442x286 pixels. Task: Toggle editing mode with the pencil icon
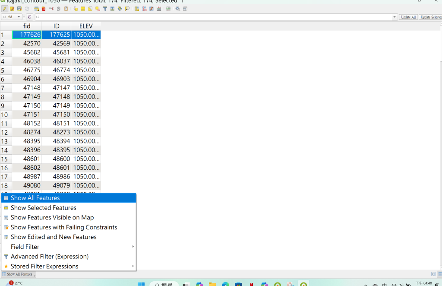click(x=4, y=9)
